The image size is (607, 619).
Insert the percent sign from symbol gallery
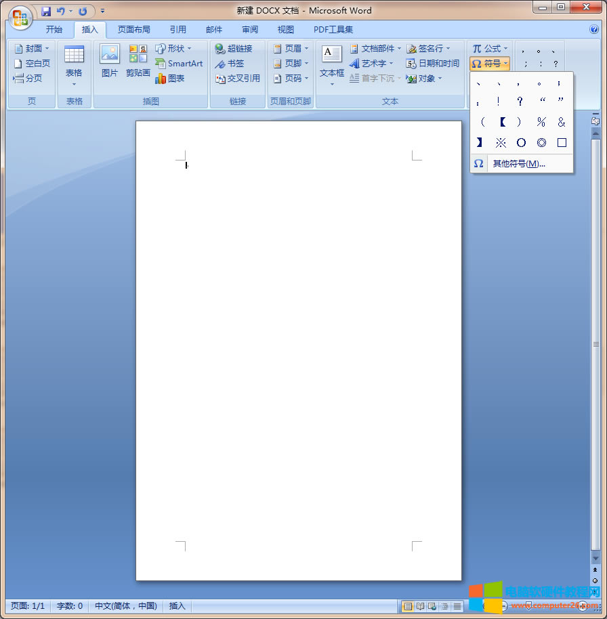point(541,122)
